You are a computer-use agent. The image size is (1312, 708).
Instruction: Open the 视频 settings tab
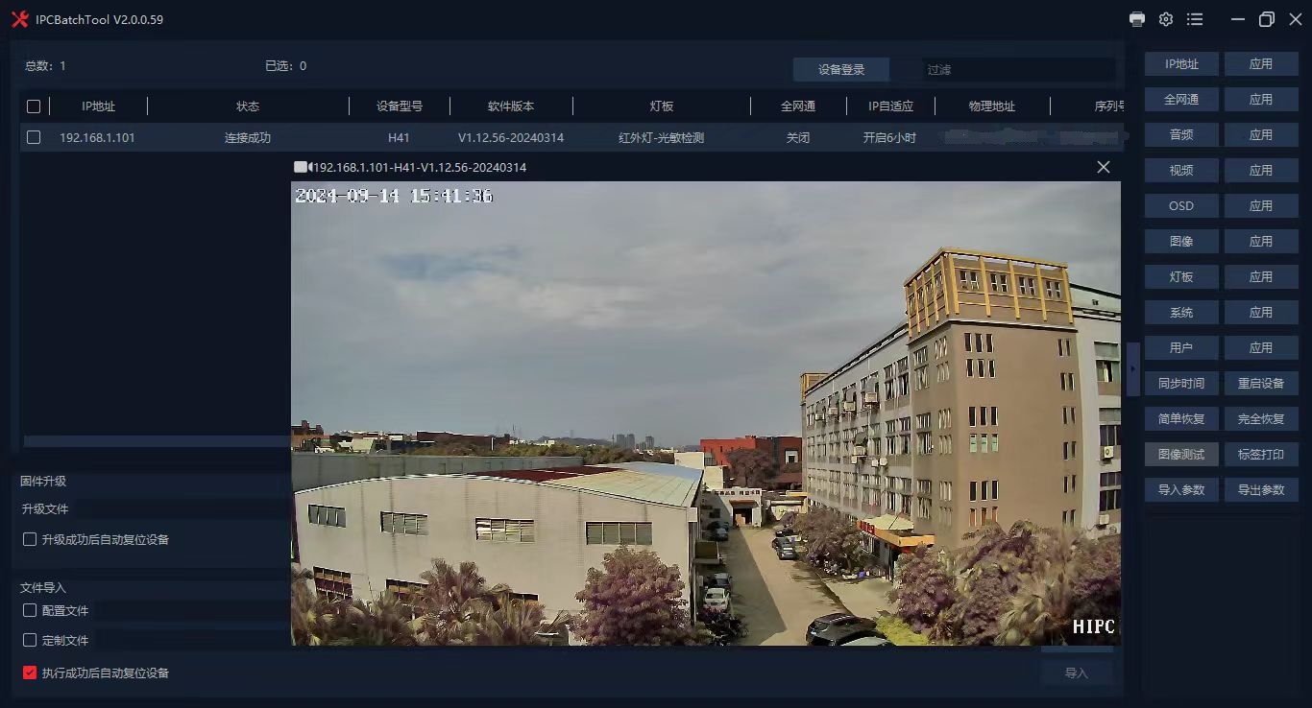(1181, 170)
